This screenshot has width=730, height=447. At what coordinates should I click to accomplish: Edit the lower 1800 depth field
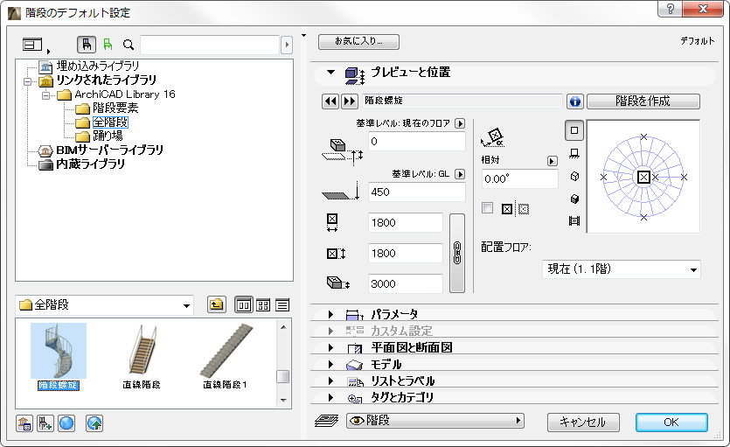click(405, 254)
